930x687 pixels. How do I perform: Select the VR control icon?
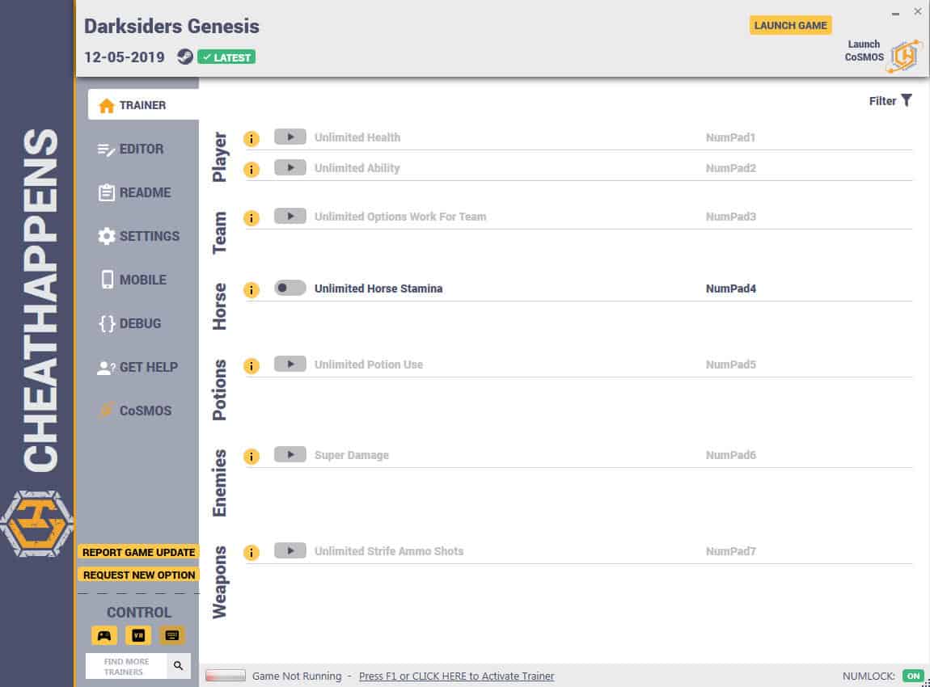click(138, 635)
